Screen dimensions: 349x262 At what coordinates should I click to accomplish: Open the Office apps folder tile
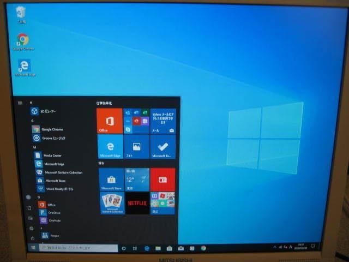point(136,121)
